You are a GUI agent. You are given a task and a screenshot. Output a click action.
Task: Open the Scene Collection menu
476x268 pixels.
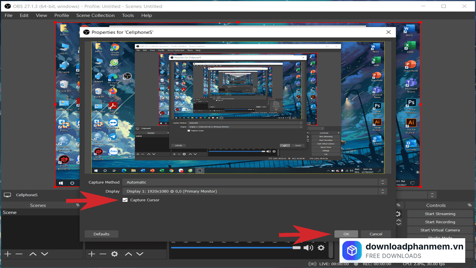(95, 15)
